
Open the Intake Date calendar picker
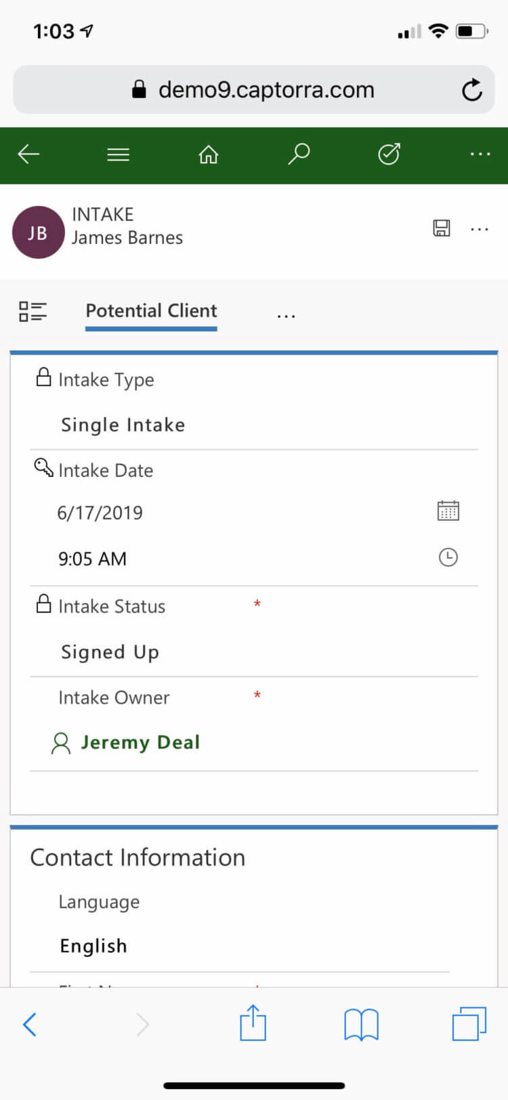pos(448,511)
